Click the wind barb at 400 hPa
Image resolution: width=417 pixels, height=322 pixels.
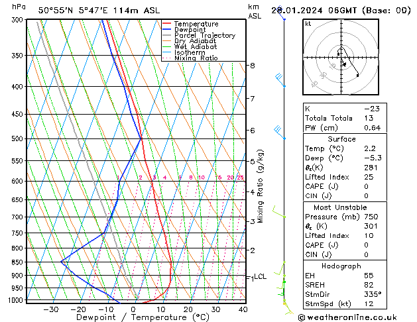click(x=280, y=81)
